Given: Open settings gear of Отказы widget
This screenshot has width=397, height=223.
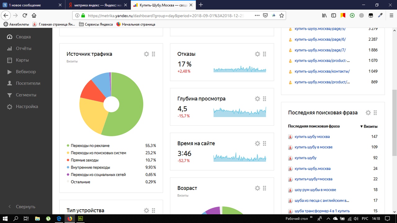Looking at the screenshot, I should click(x=257, y=54).
